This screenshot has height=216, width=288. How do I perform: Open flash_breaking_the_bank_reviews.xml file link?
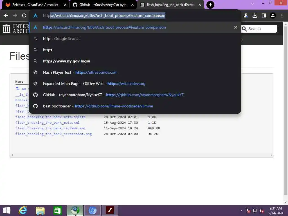[51, 128]
